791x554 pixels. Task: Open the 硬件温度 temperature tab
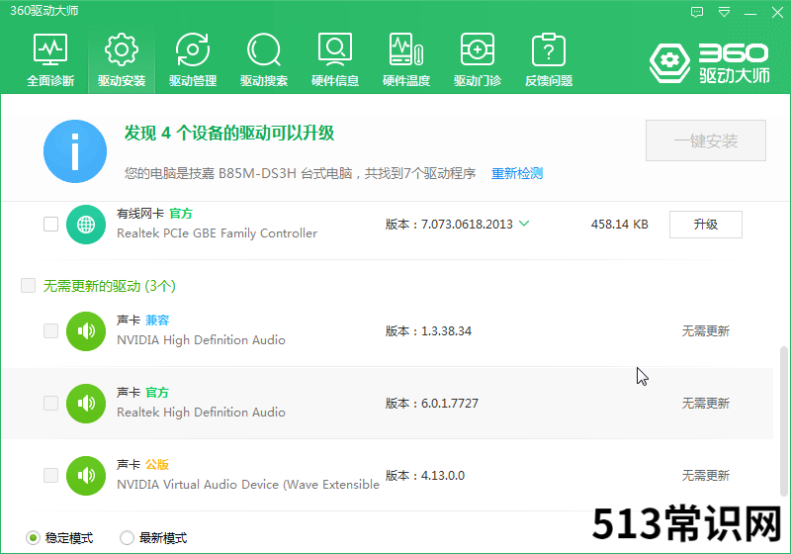(x=406, y=59)
